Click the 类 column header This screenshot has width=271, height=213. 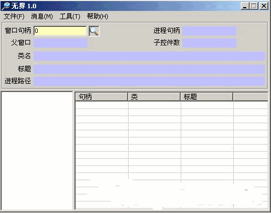point(154,97)
